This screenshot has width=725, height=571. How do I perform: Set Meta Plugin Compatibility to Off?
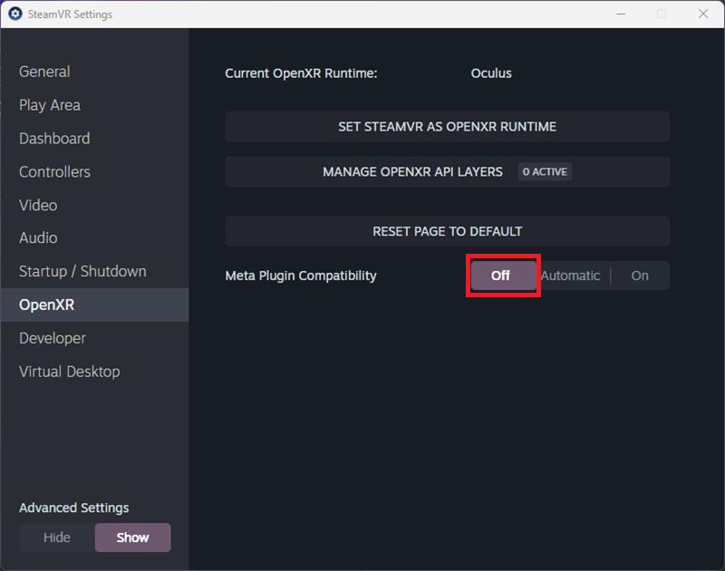(x=501, y=276)
